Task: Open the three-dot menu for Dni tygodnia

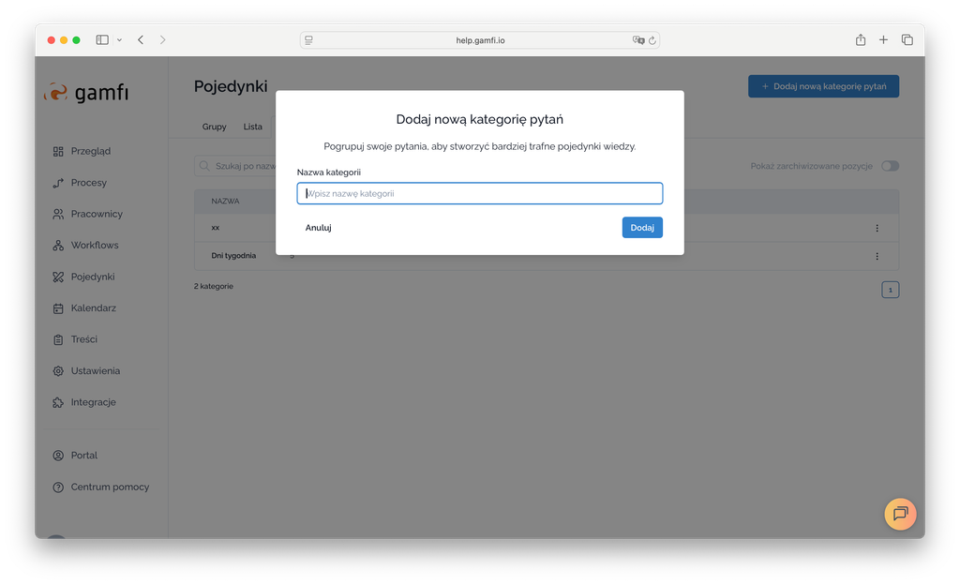Action: click(x=877, y=256)
